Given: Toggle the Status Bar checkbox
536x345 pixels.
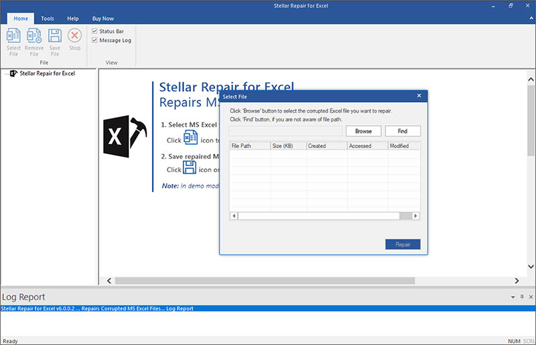Looking at the screenshot, I should pyautogui.click(x=94, y=31).
